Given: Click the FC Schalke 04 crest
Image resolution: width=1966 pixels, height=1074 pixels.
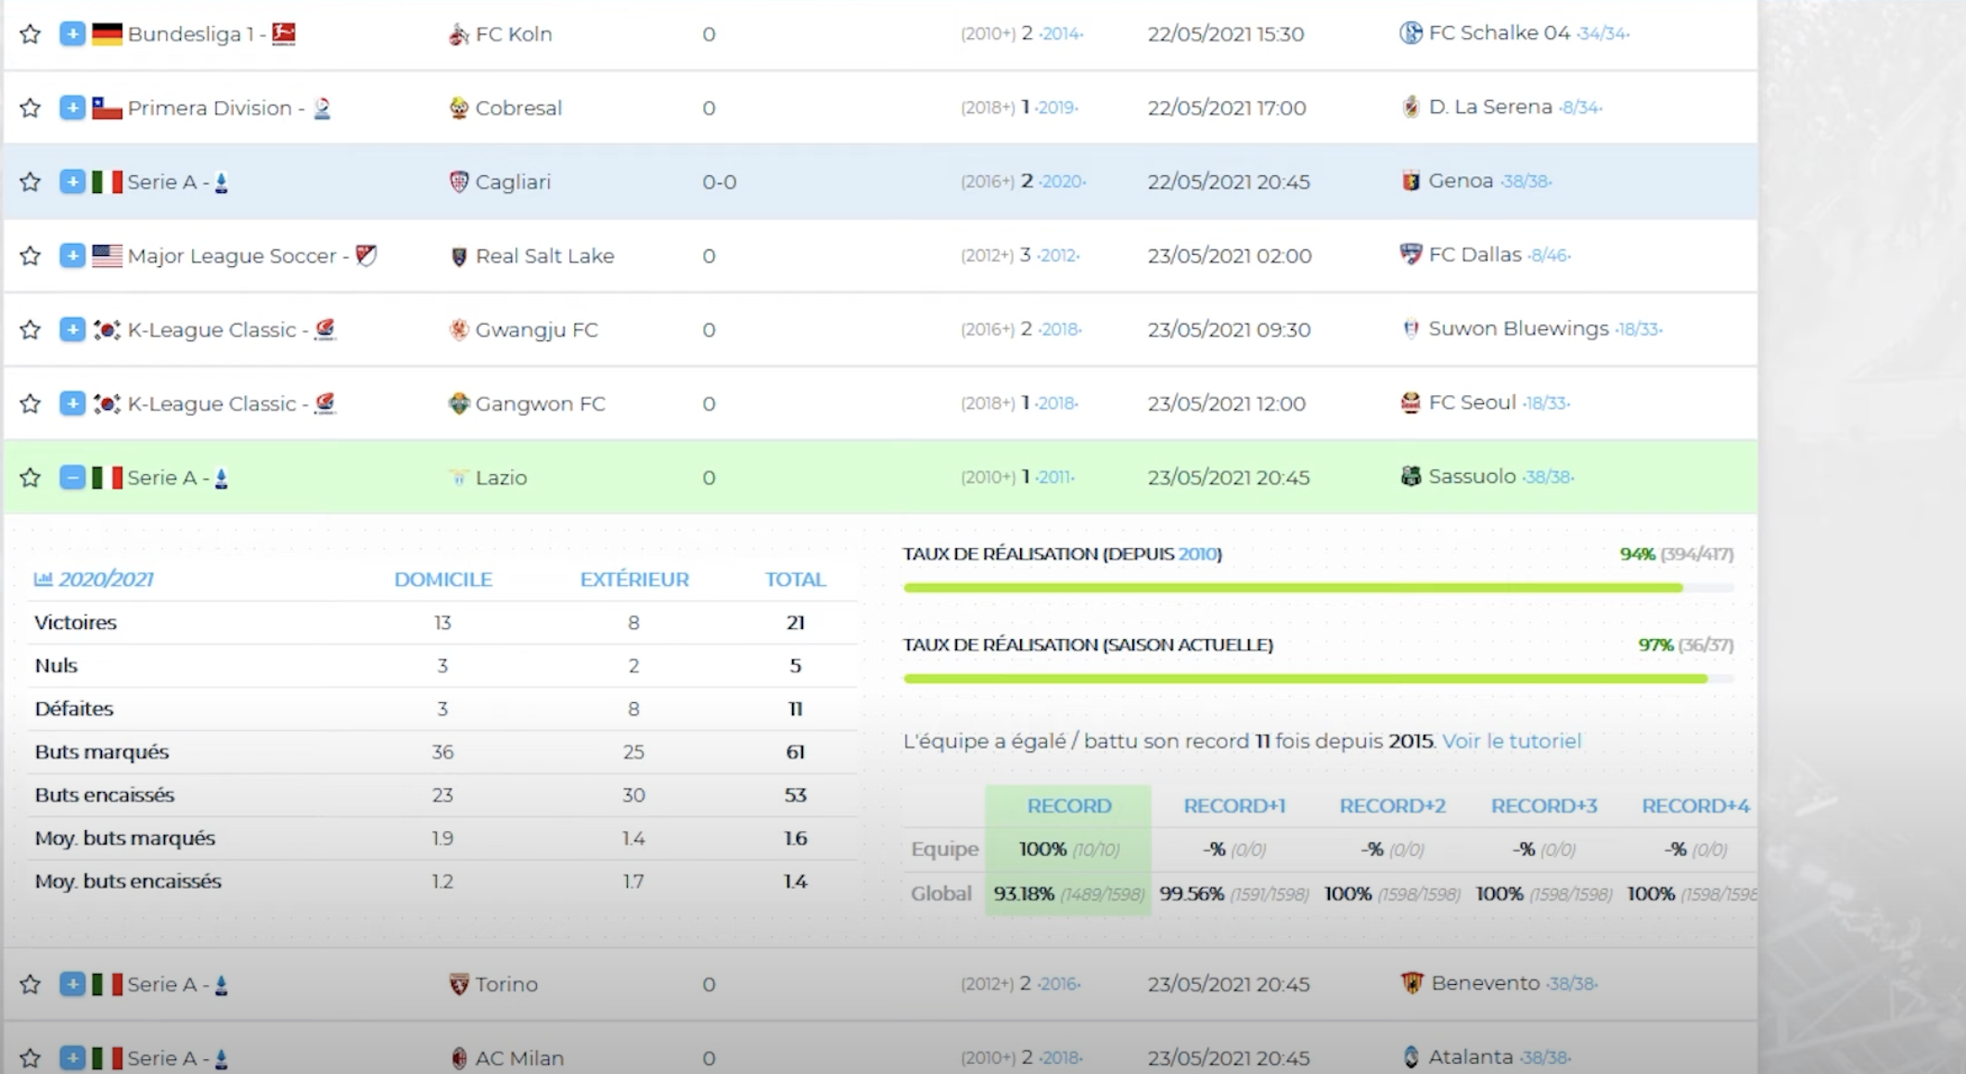Looking at the screenshot, I should tap(1411, 33).
